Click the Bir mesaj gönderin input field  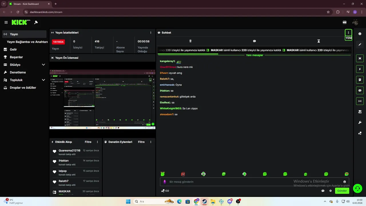[x=254, y=182]
